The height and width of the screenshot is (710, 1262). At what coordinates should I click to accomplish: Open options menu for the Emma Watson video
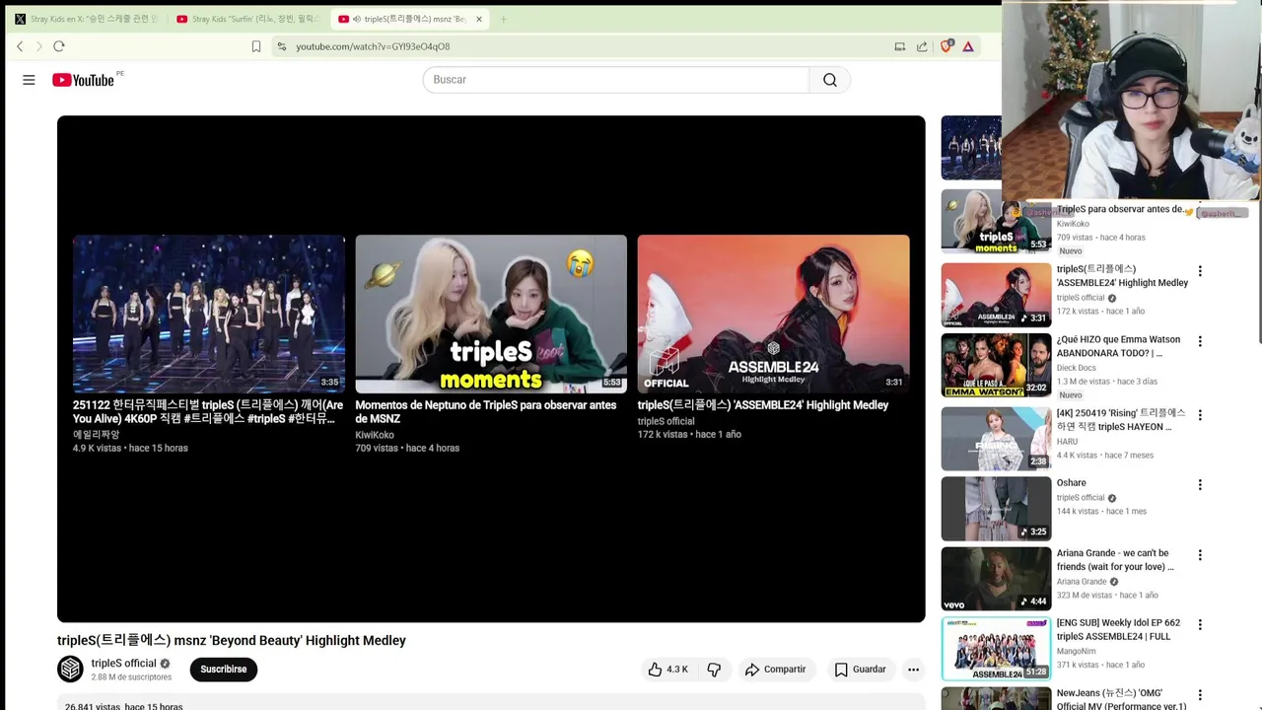1200,341
